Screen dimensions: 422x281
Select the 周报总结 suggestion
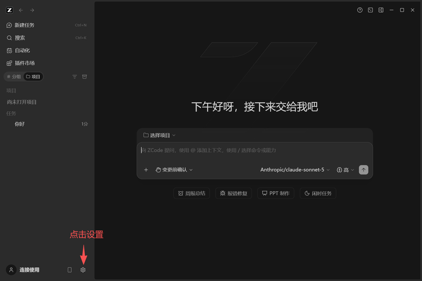(x=192, y=193)
